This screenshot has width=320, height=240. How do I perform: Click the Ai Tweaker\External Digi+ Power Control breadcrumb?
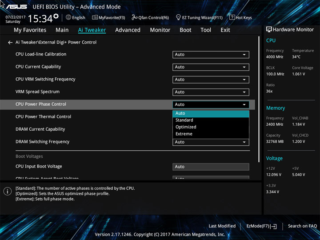pyautogui.click(x=56, y=42)
